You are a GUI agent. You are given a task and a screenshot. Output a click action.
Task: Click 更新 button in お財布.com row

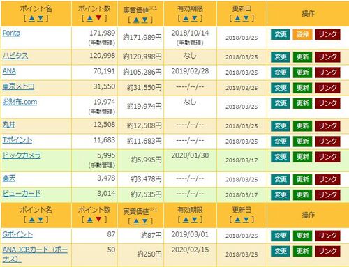click(x=302, y=103)
